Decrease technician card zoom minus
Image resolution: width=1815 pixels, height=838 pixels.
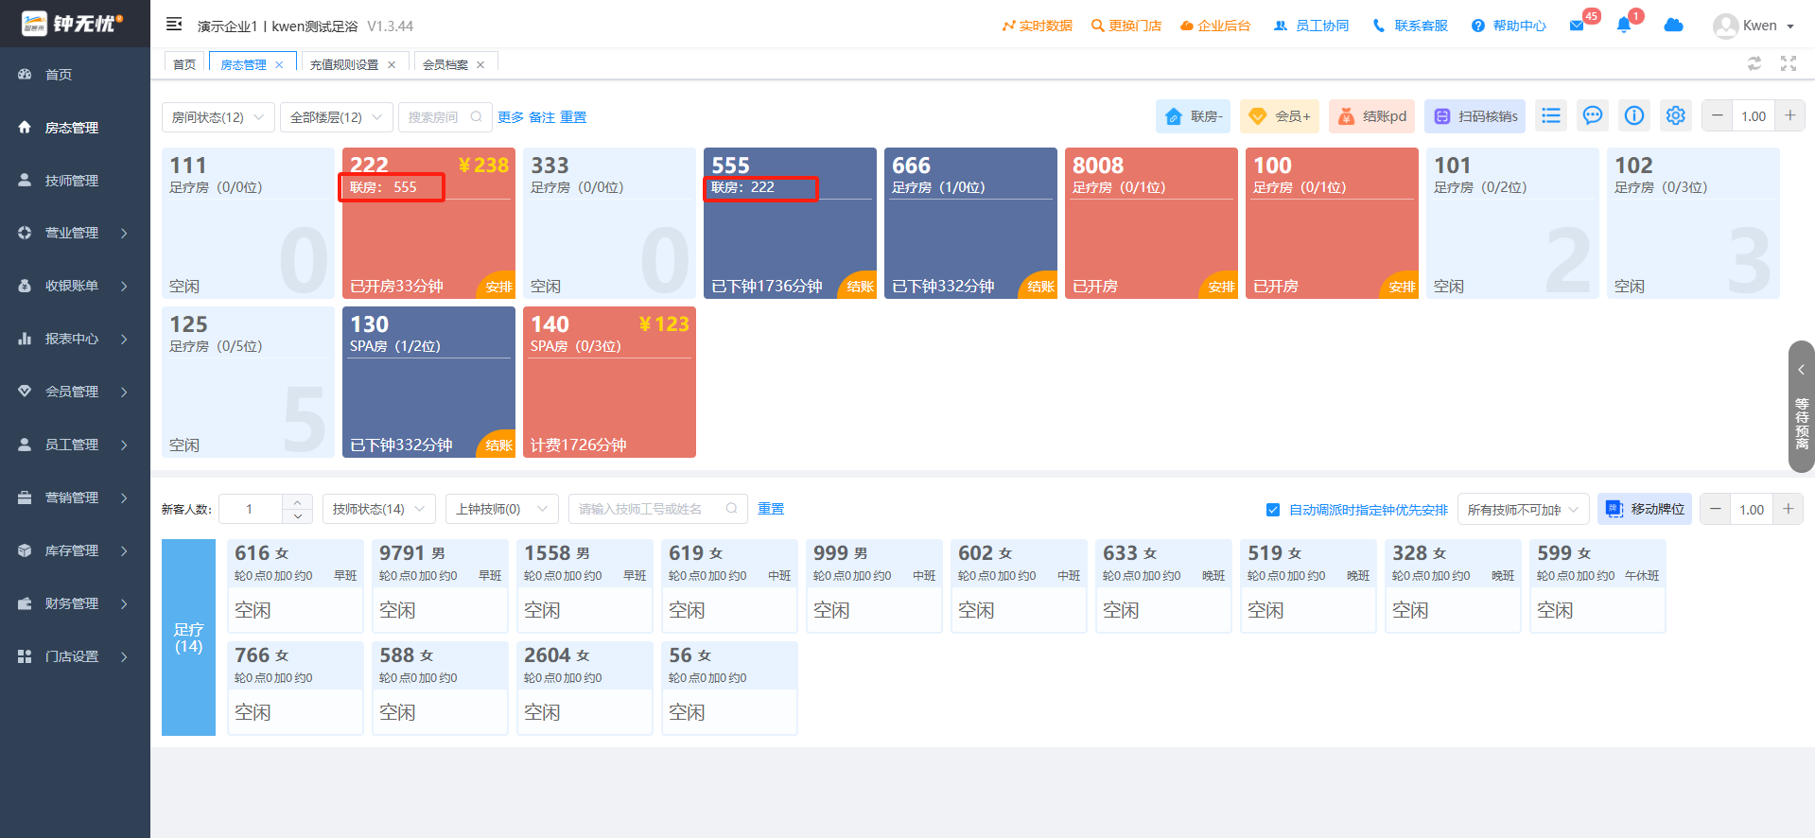click(1716, 509)
